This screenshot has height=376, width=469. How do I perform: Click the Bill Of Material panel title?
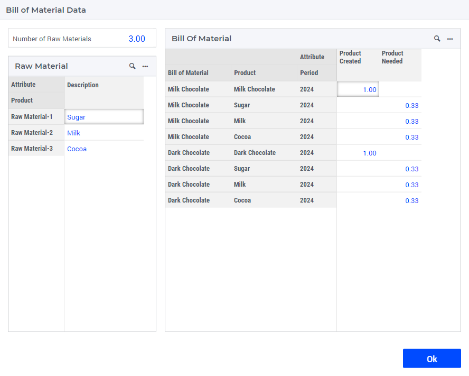point(201,39)
